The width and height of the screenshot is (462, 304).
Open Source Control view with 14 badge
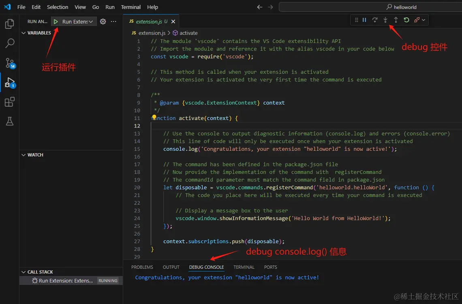coord(9,63)
